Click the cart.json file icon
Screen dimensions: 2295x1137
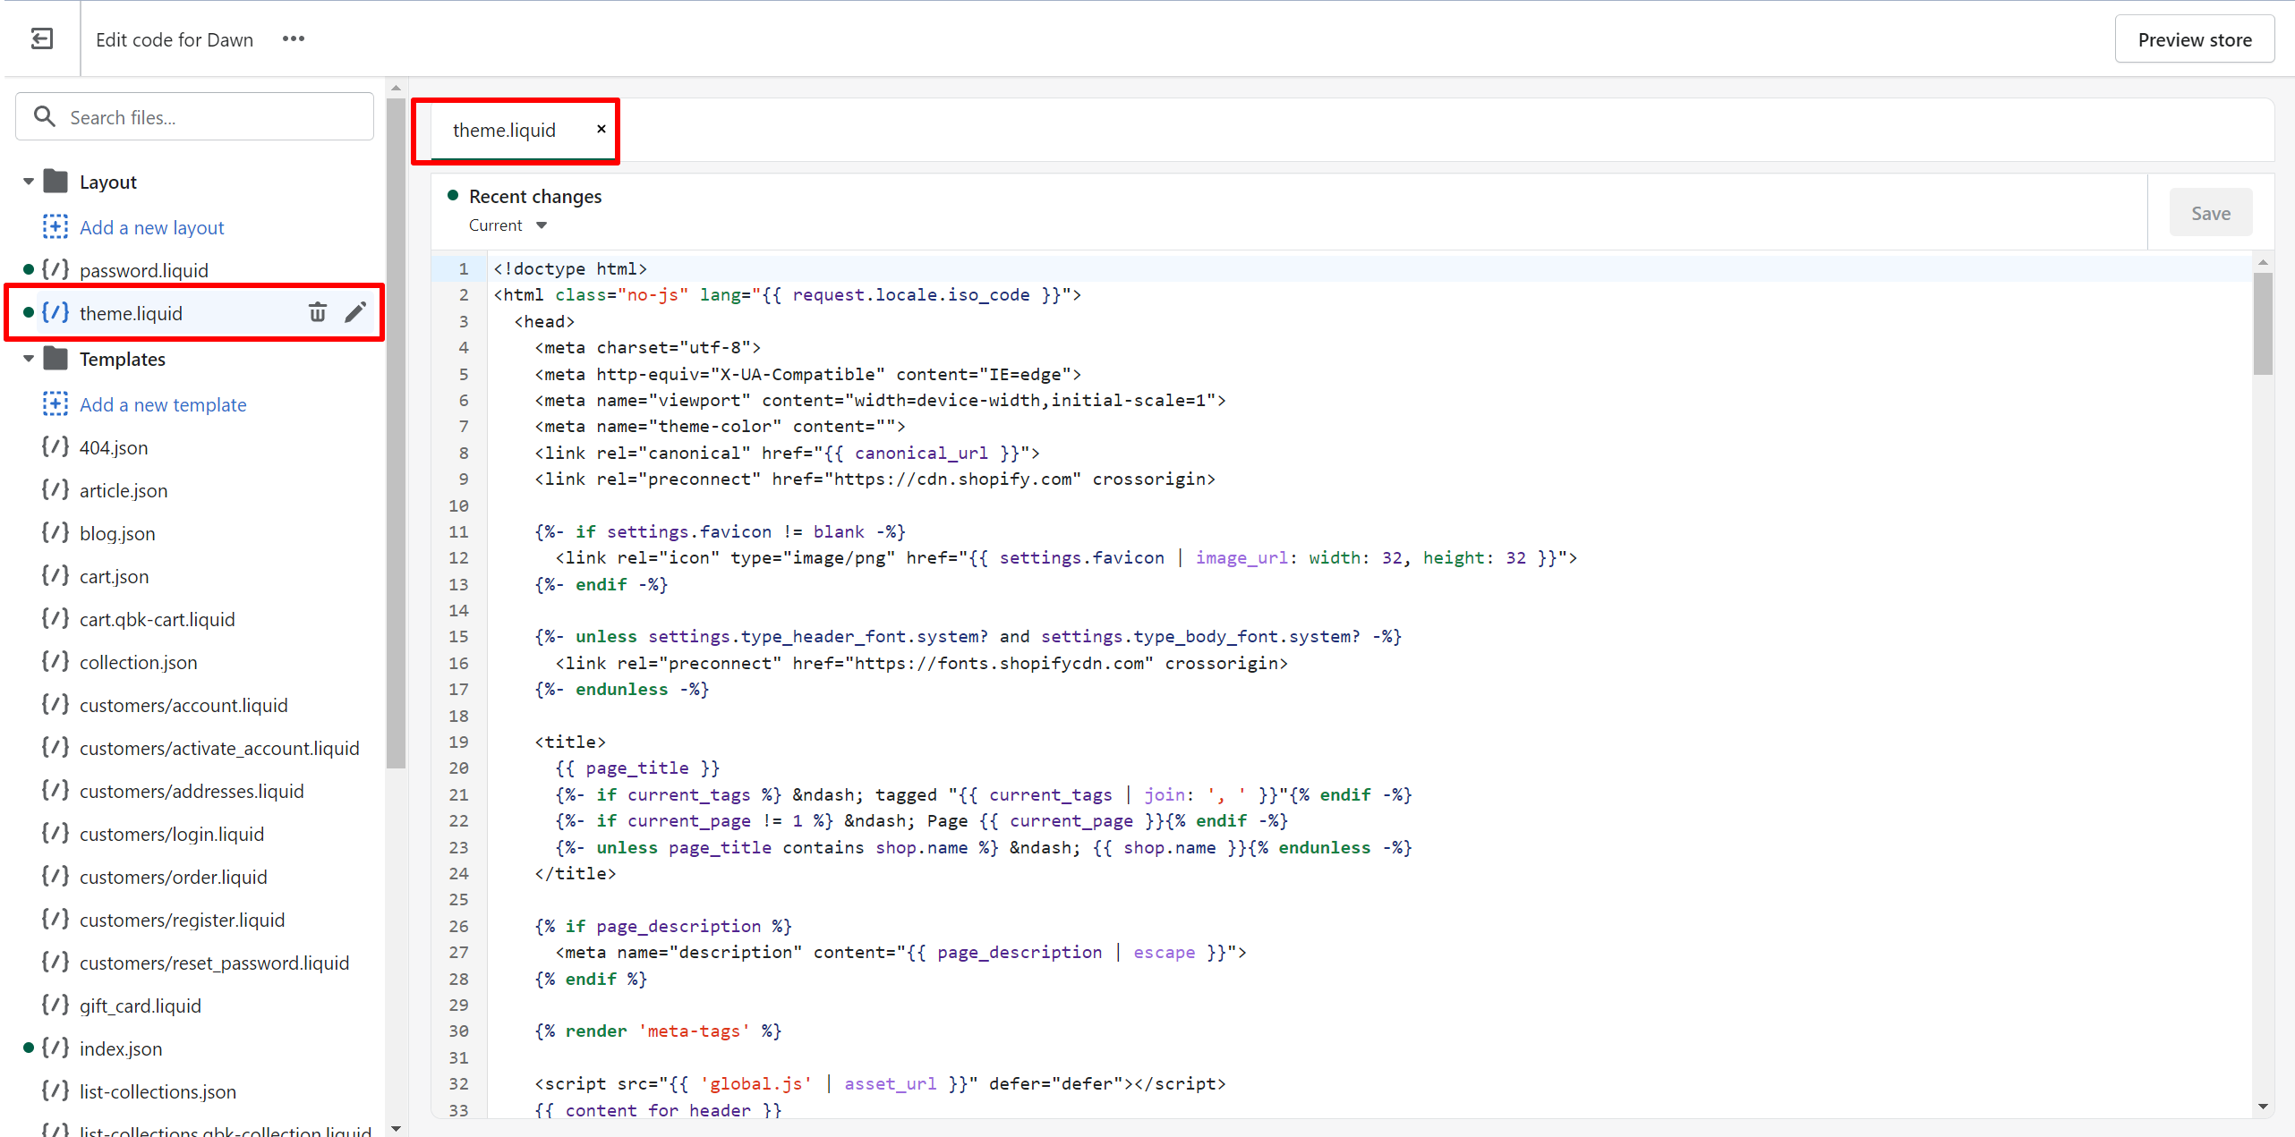point(55,575)
